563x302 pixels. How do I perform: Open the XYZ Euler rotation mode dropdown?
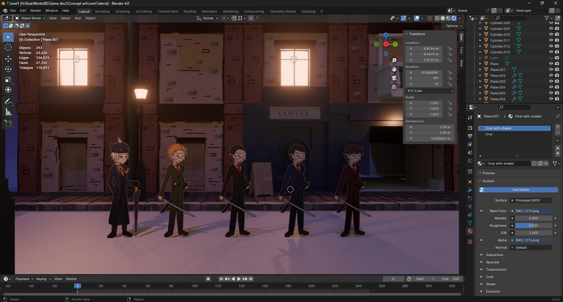(x=430, y=91)
